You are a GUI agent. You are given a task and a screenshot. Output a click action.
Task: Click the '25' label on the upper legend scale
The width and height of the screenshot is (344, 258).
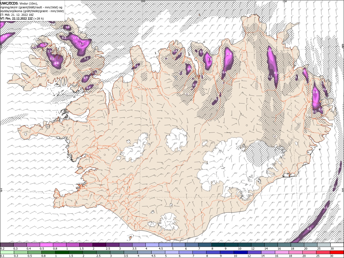pos(319,249)
